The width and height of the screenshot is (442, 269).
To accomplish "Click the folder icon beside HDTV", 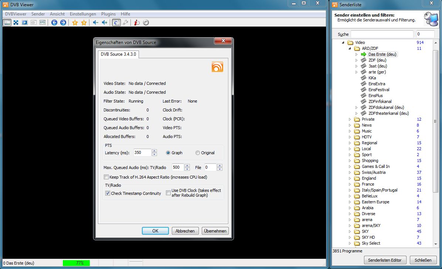I will click(x=357, y=137).
